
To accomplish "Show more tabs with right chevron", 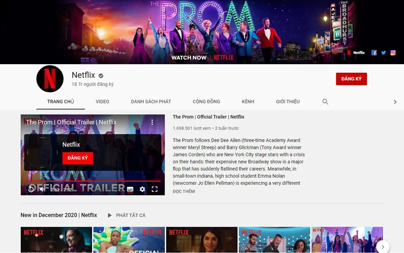I will click(395, 102).
